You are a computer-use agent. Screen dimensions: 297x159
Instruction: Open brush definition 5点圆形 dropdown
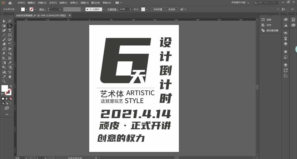104,9
